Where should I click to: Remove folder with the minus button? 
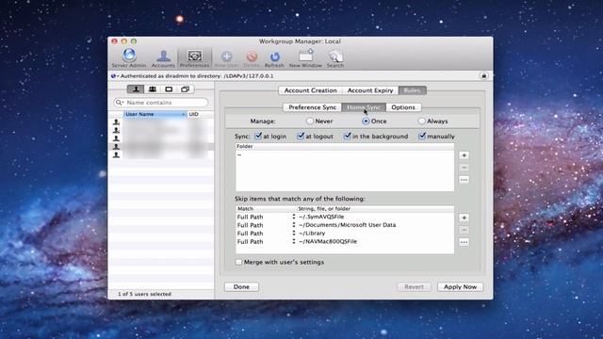pos(464,168)
